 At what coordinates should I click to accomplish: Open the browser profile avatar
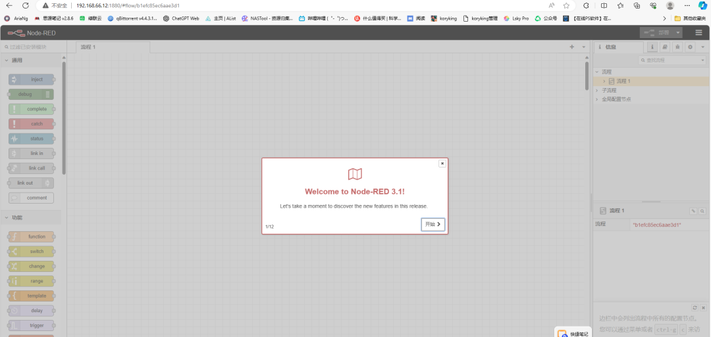(670, 5)
